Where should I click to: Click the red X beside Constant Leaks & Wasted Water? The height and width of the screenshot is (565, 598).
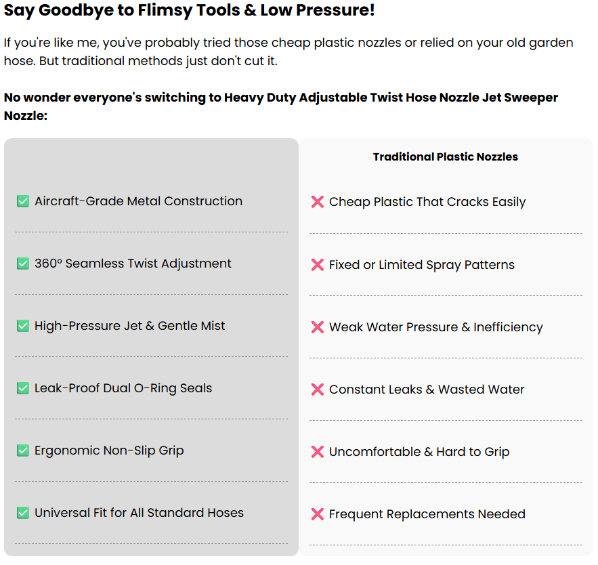[318, 390]
